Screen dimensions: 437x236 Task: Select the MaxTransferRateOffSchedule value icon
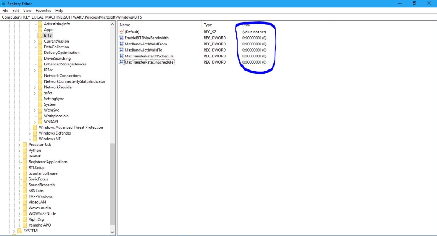pos(122,56)
